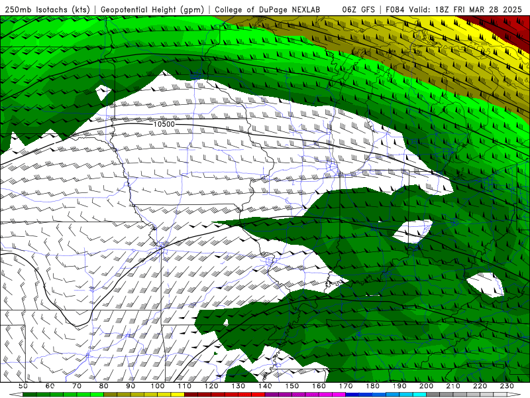The height and width of the screenshot is (398, 530).
Task: Click the '250mb Isotachs (kts)' title text
Action: click(x=48, y=9)
